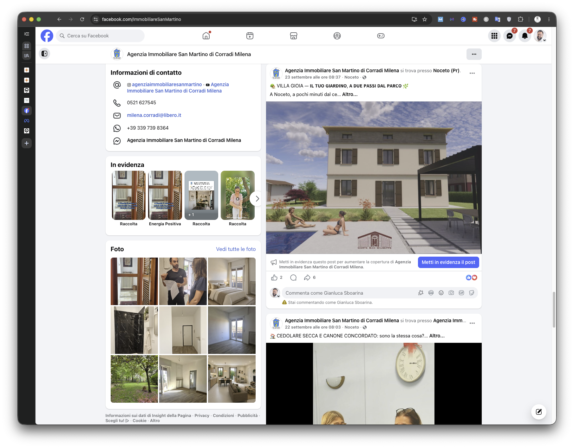Image resolution: width=574 pixels, height=448 pixels.
Task: Expand Villa Gioia post with Altro
Action: coord(350,94)
